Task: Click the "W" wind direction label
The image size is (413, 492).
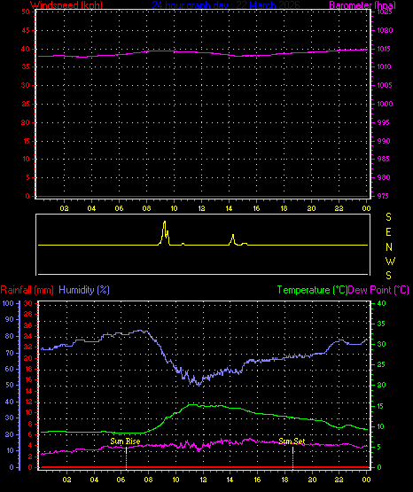Action: pyautogui.click(x=390, y=261)
